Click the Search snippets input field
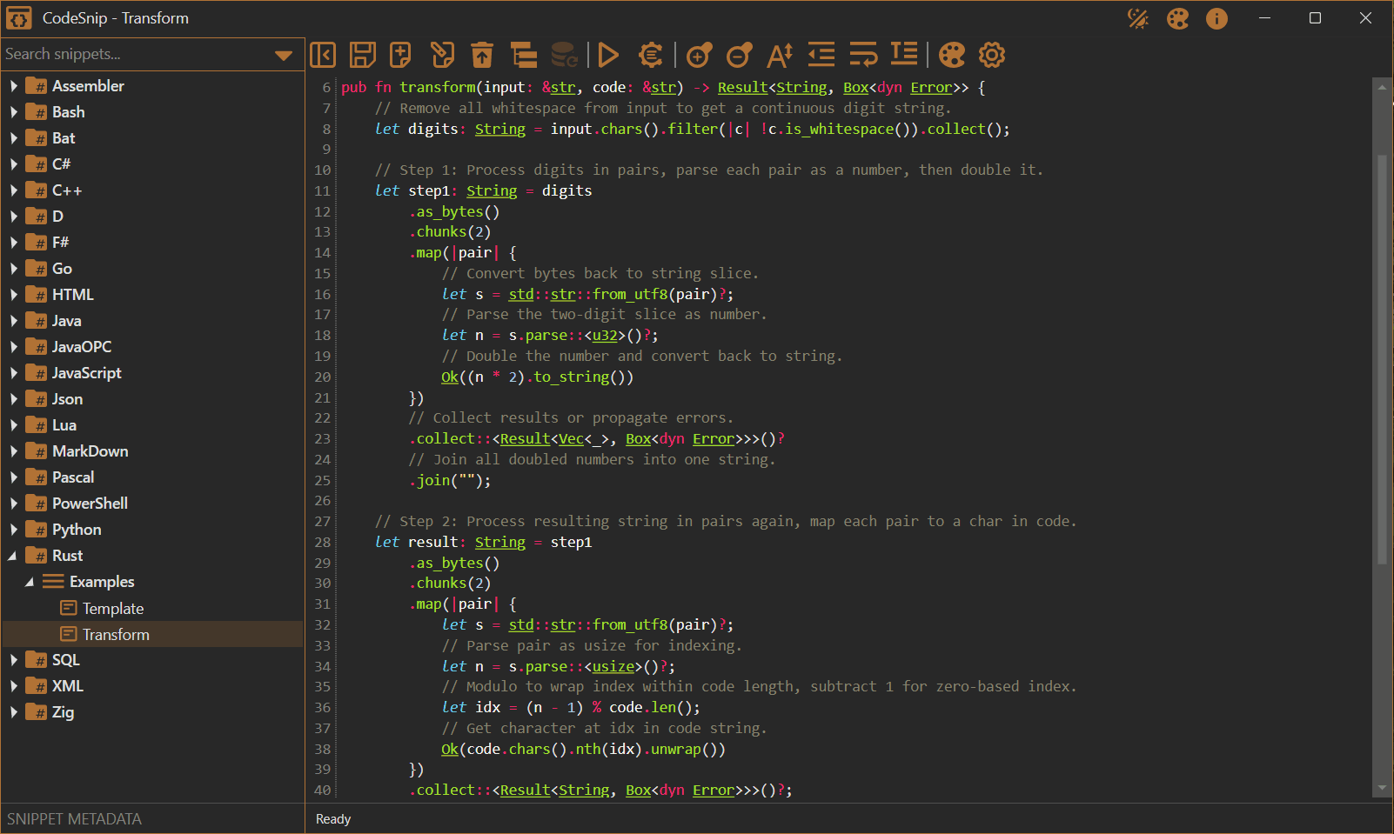The image size is (1394, 834). (137, 54)
